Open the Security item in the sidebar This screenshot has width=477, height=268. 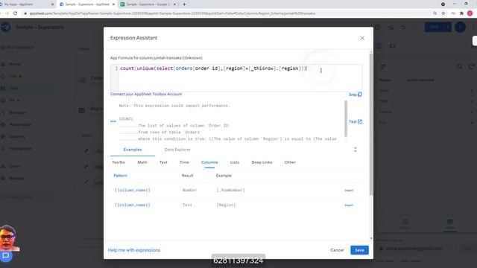point(17,136)
